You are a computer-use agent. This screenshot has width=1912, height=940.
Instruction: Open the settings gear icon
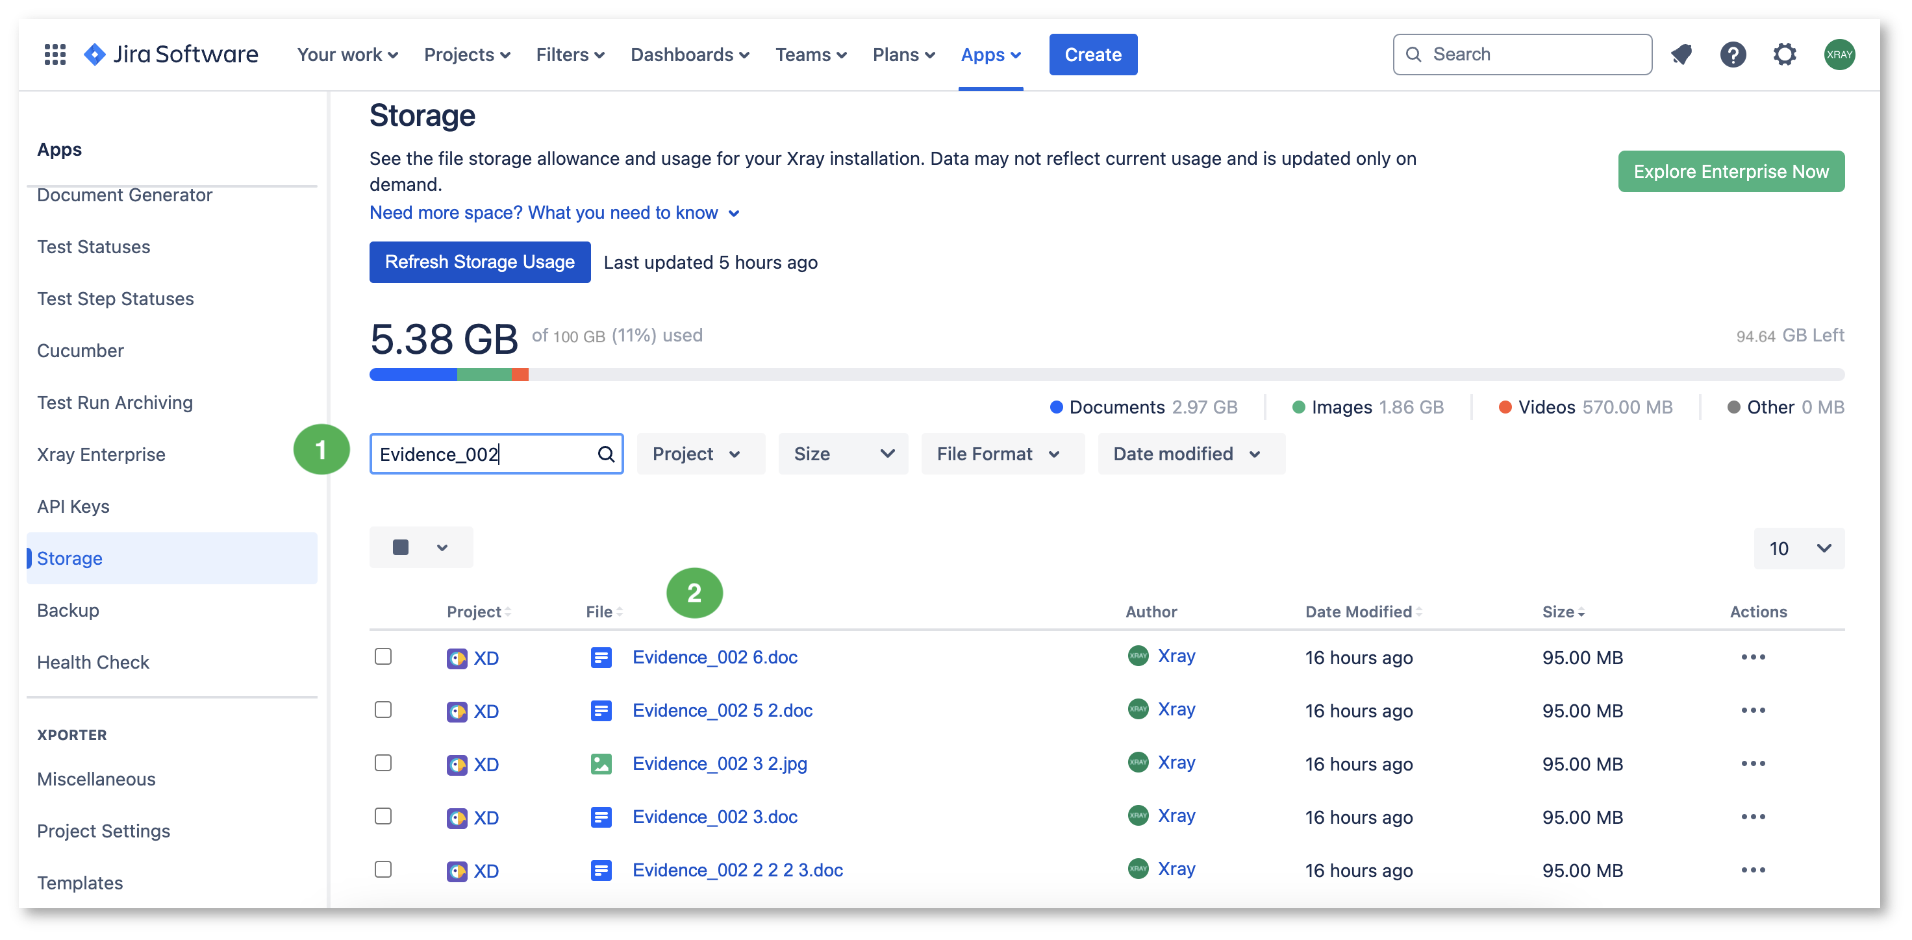pos(1785,54)
